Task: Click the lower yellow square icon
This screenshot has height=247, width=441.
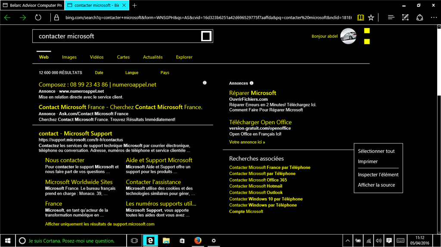Action: tap(367, 42)
